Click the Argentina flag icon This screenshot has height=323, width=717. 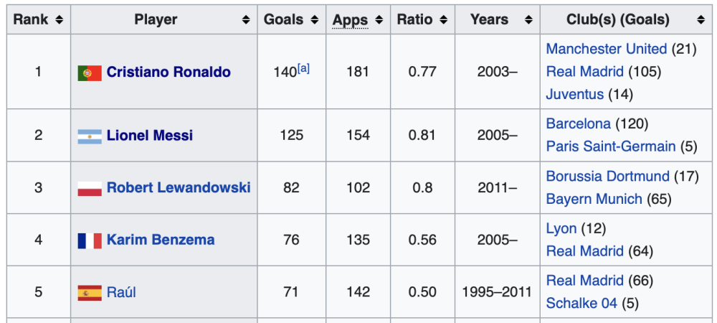click(90, 136)
